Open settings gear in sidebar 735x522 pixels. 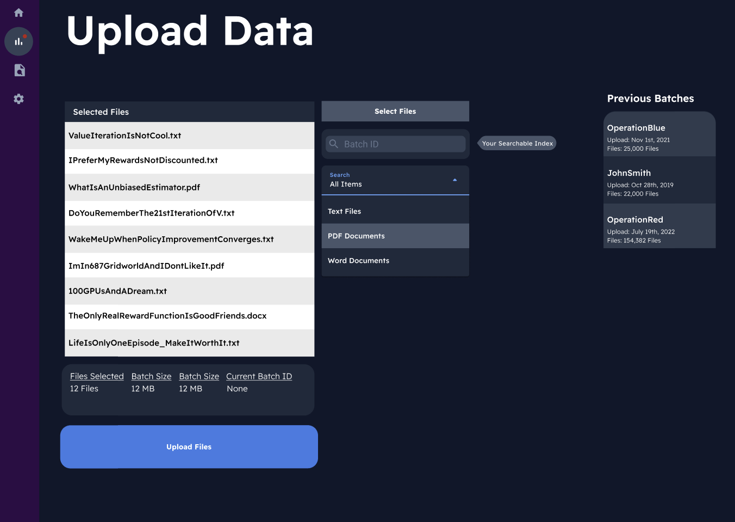click(x=18, y=99)
